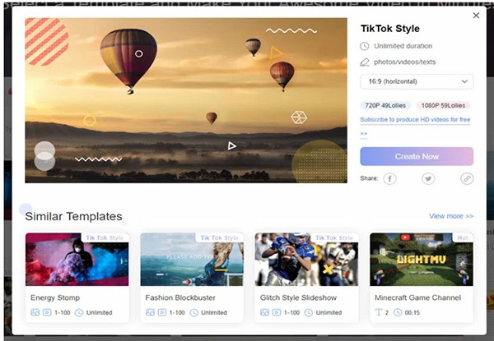Open the Glitch Style Slideshow thumbnail
The width and height of the screenshot is (494, 341).
306,260
